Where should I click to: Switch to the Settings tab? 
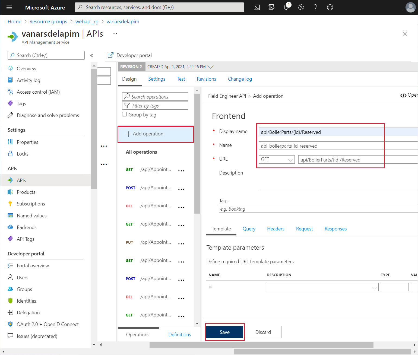(157, 79)
